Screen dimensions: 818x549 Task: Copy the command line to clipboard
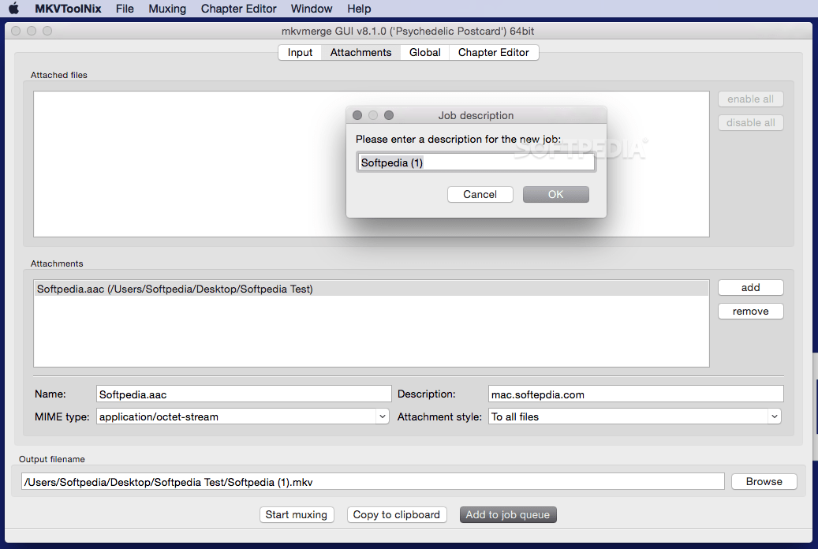pyautogui.click(x=397, y=514)
